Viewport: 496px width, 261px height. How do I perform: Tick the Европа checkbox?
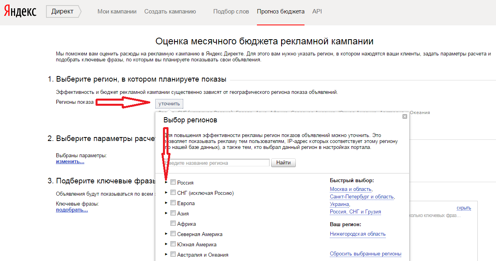pyautogui.click(x=173, y=203)
